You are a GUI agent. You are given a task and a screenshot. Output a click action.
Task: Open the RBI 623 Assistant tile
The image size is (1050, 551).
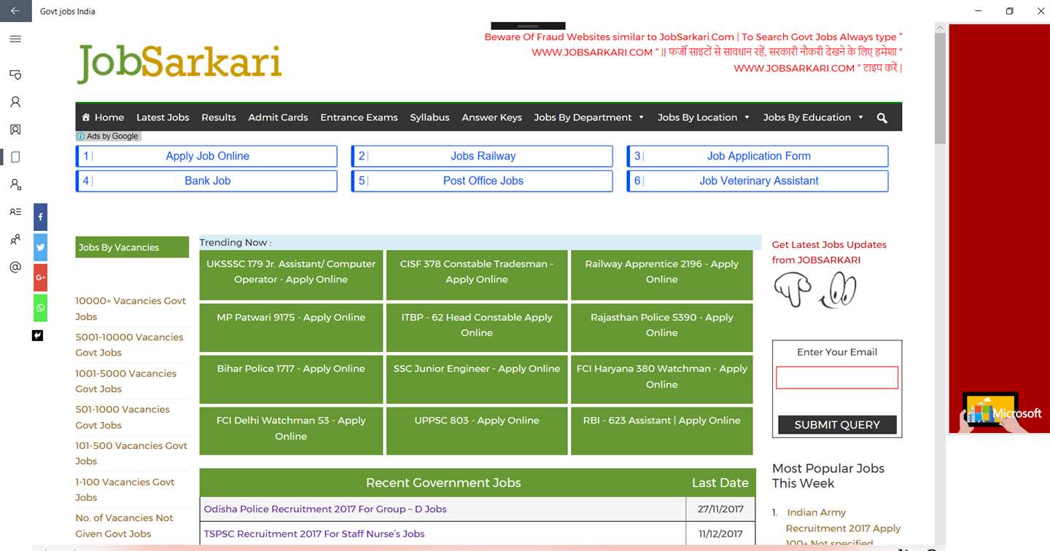[x=662, y=431]
